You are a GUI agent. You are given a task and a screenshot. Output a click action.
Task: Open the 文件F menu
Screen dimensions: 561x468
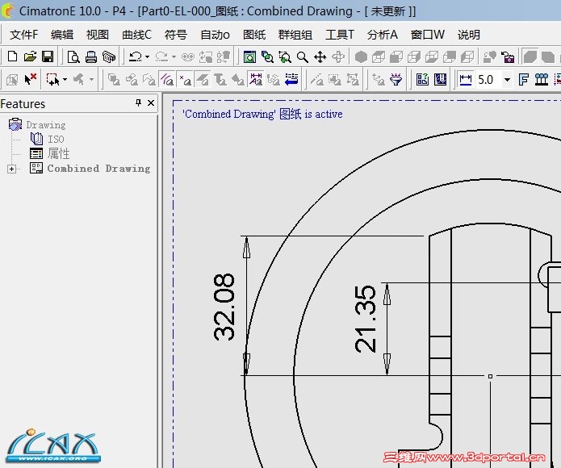[x=23, y=35]
